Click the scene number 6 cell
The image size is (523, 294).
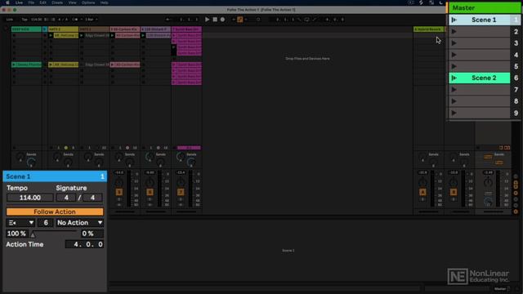pos(516,78)
